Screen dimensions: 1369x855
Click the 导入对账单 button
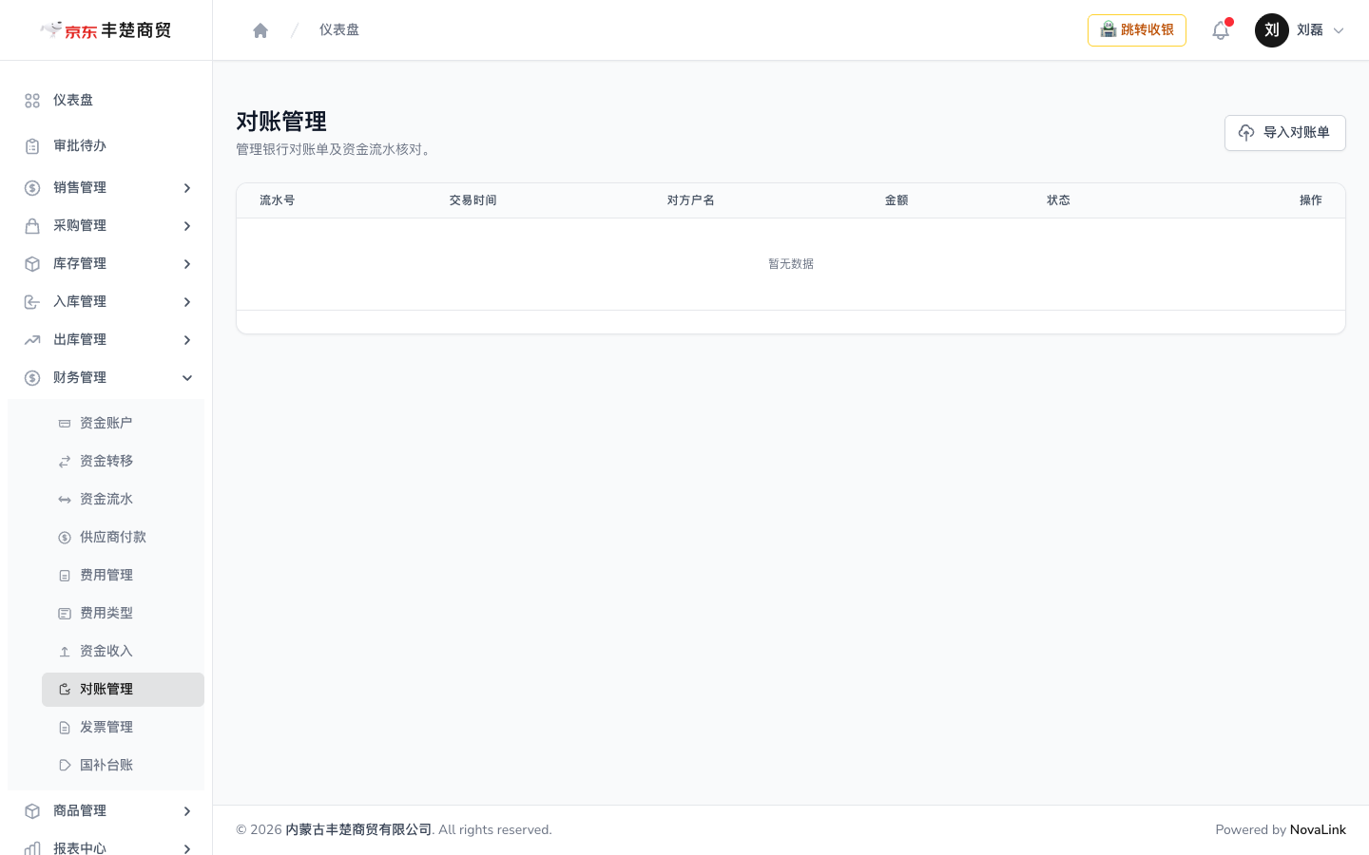tap(1284, 133)
